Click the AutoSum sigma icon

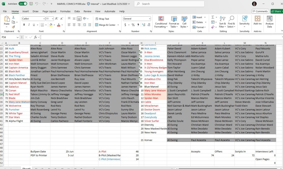coord(213,17)
